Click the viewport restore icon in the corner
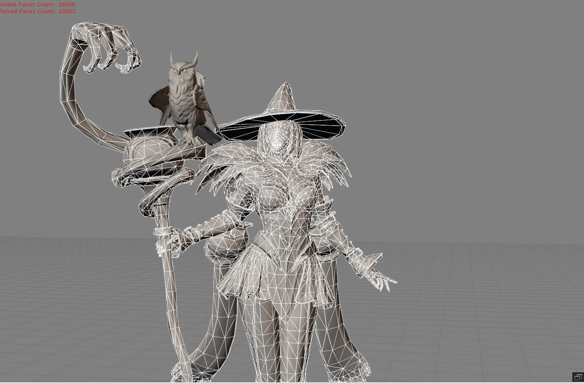 pos(578,377)
